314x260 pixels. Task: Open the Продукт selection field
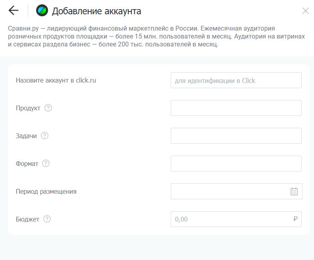click(x=236, y=108)
